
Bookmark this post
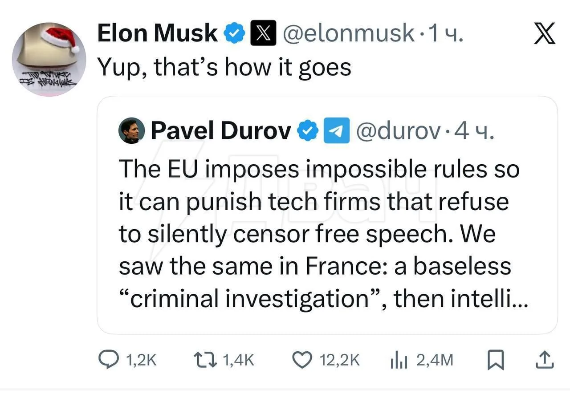[495, 360]
